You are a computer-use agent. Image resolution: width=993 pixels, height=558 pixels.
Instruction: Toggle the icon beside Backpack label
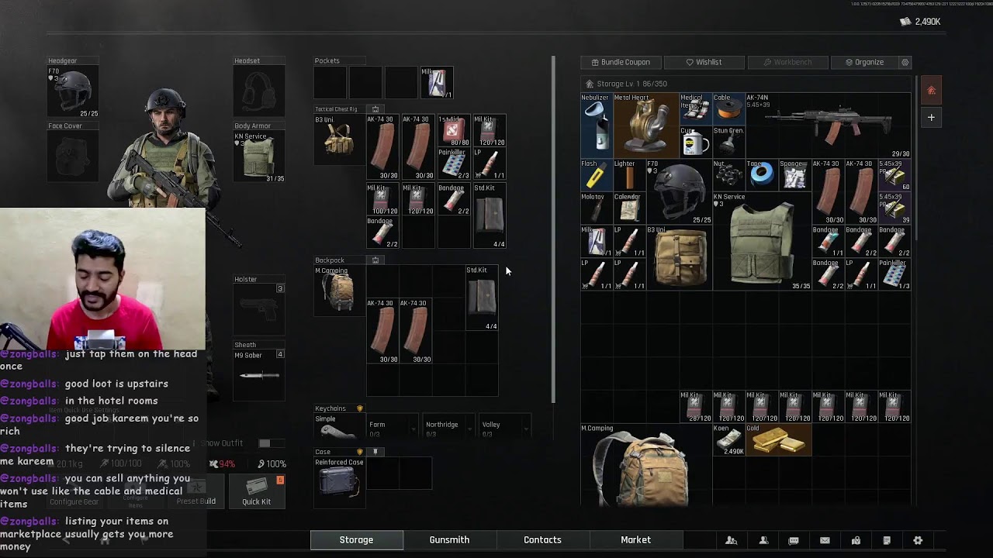(375, 260)
